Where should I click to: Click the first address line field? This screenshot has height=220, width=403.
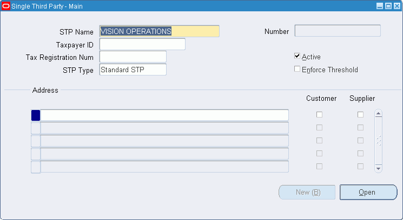(164, 115)
